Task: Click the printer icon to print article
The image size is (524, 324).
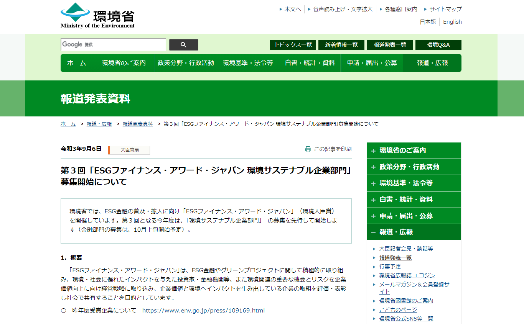Action: pos(308,149)
